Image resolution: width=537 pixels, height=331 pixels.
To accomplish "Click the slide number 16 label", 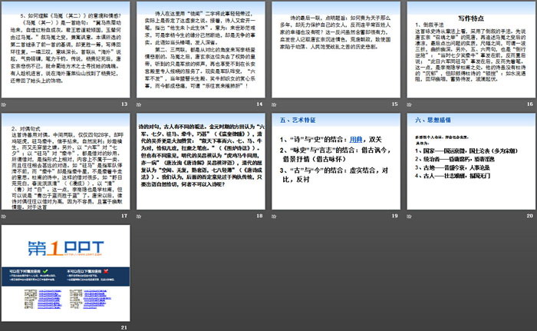I will [528, 104].
